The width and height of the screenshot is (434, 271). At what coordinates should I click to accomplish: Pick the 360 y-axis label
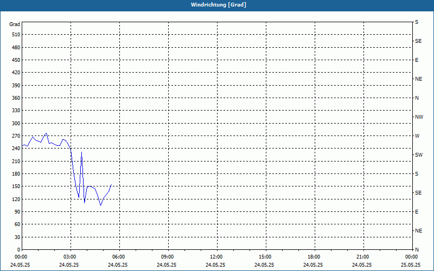16,98
